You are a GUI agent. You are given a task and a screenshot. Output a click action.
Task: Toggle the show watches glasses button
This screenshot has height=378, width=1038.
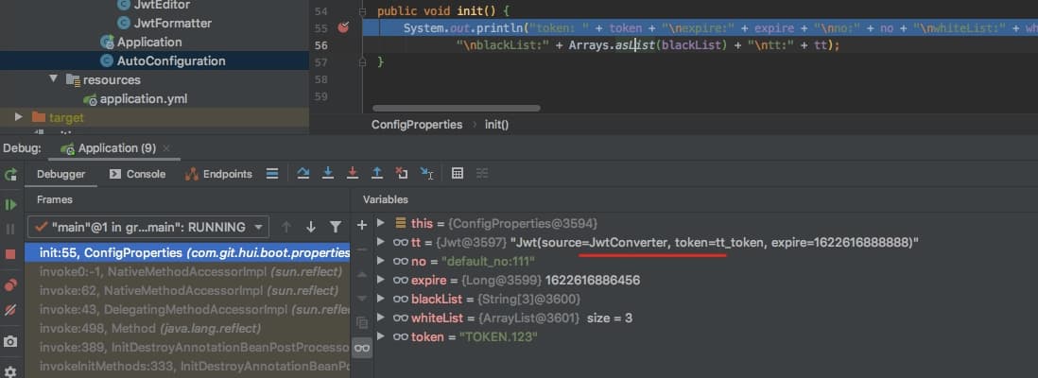361,349
